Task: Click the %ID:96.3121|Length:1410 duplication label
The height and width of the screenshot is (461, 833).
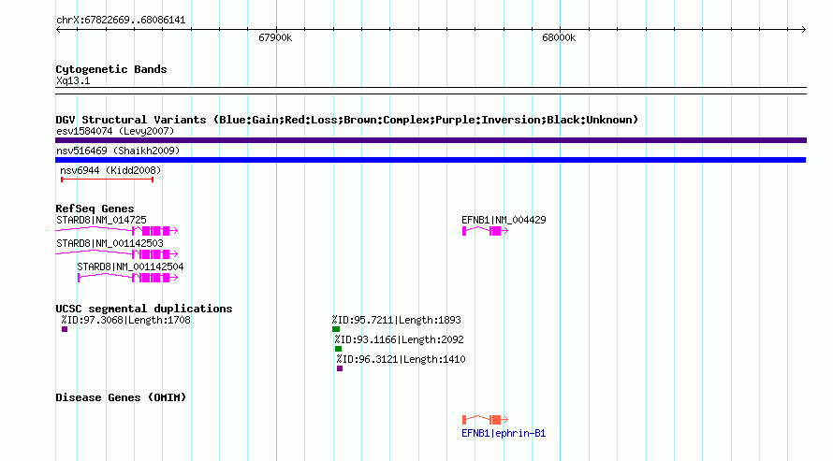Action: (x=402, y=359)
